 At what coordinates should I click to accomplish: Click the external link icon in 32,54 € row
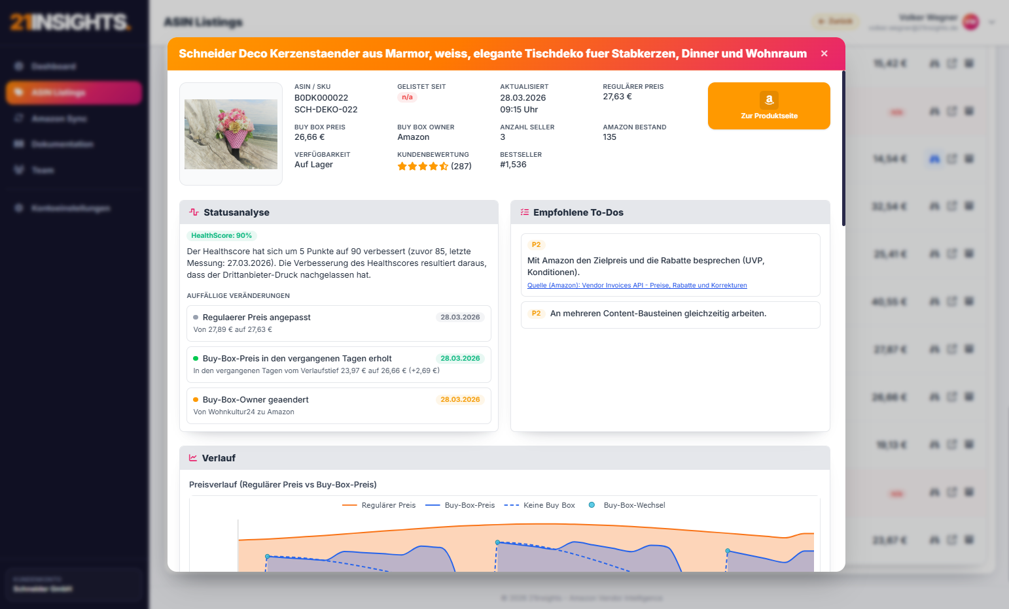[x=952, y=206]
